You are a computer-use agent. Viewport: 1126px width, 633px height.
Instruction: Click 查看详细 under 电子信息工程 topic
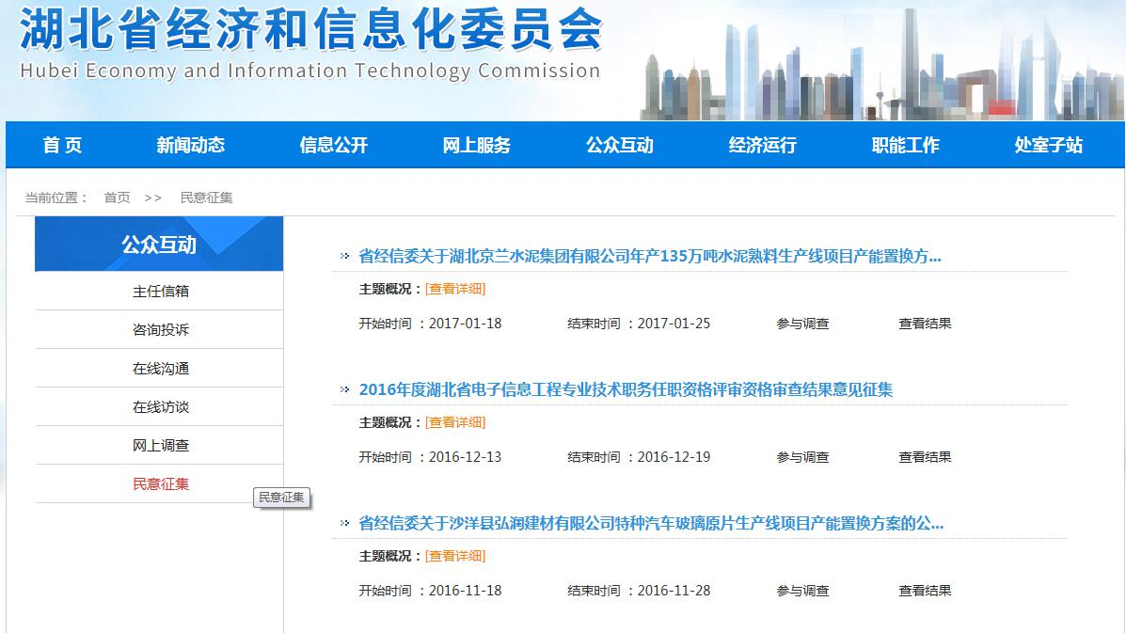[455, 422]
